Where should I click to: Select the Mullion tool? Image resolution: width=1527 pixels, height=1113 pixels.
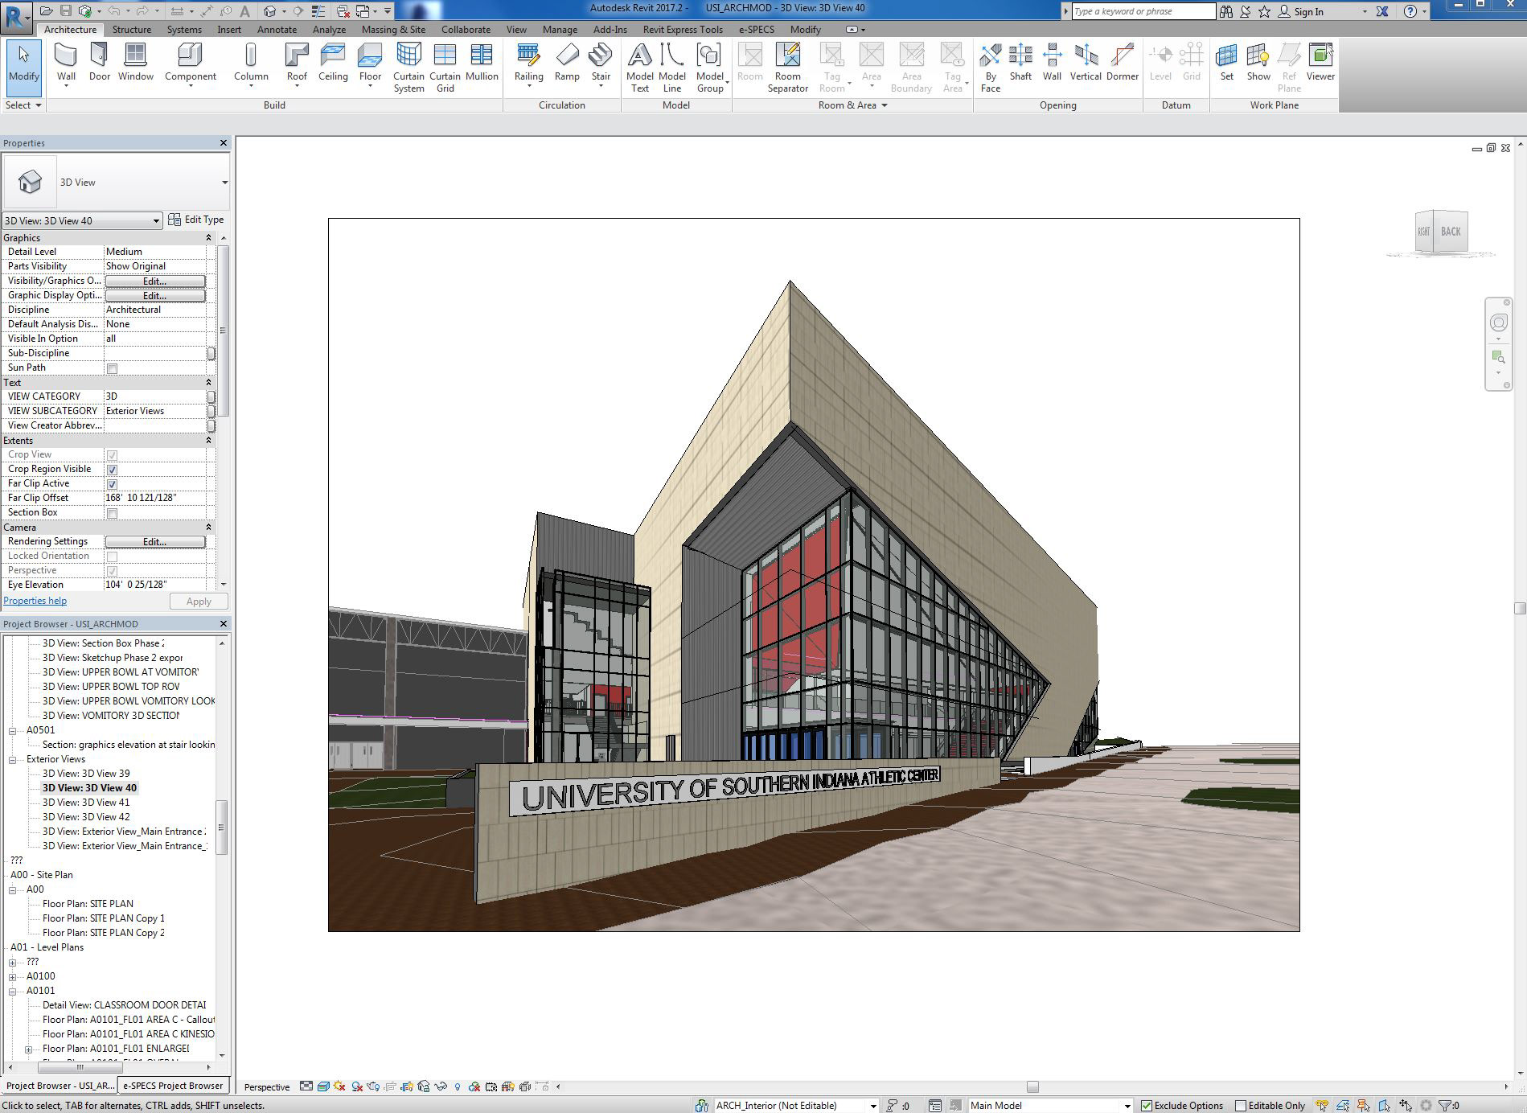[482, 63]
